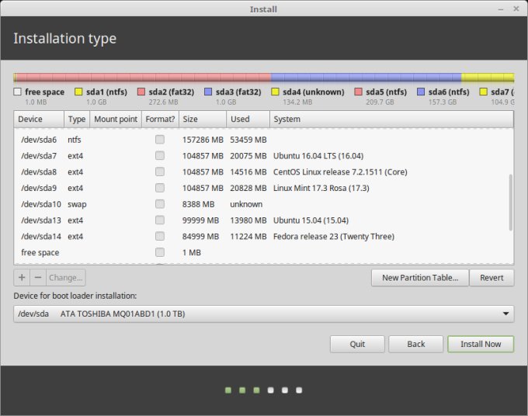
Task: Quit the installer
Action: click(357, 344)
